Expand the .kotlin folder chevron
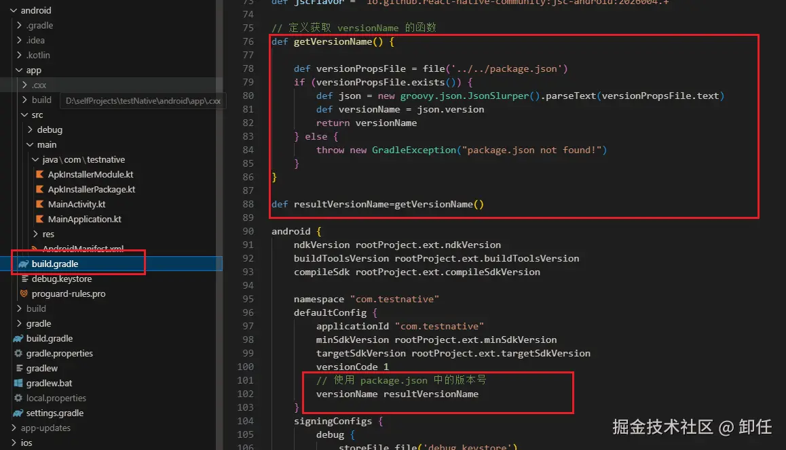This screenshot has height=450, width=786. (x=19, y=55)
